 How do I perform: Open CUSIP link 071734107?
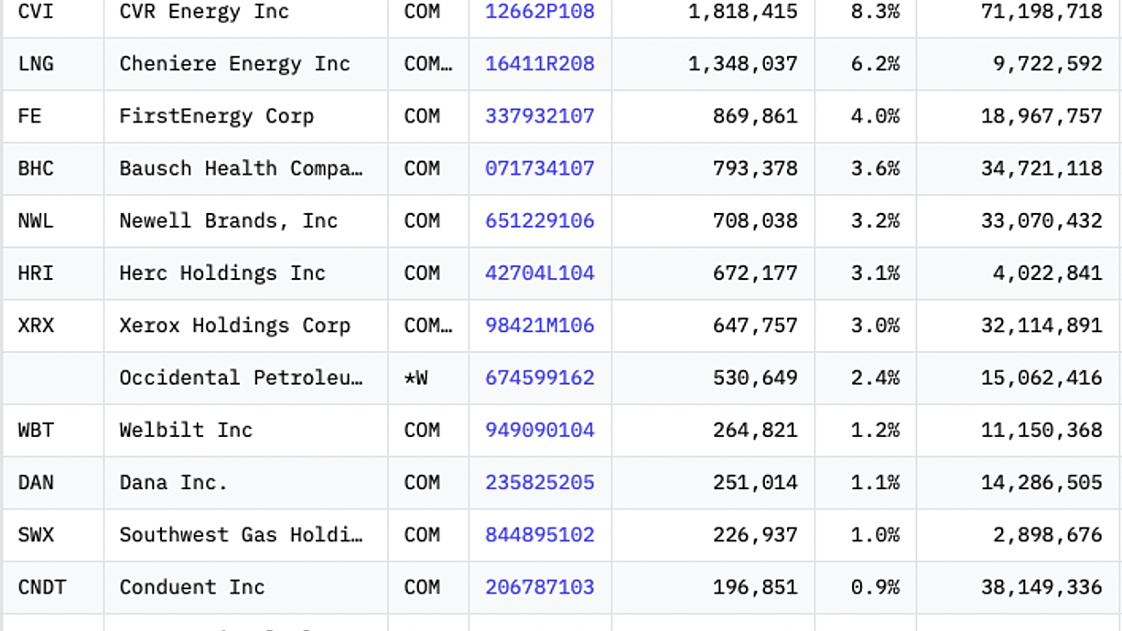540,168
